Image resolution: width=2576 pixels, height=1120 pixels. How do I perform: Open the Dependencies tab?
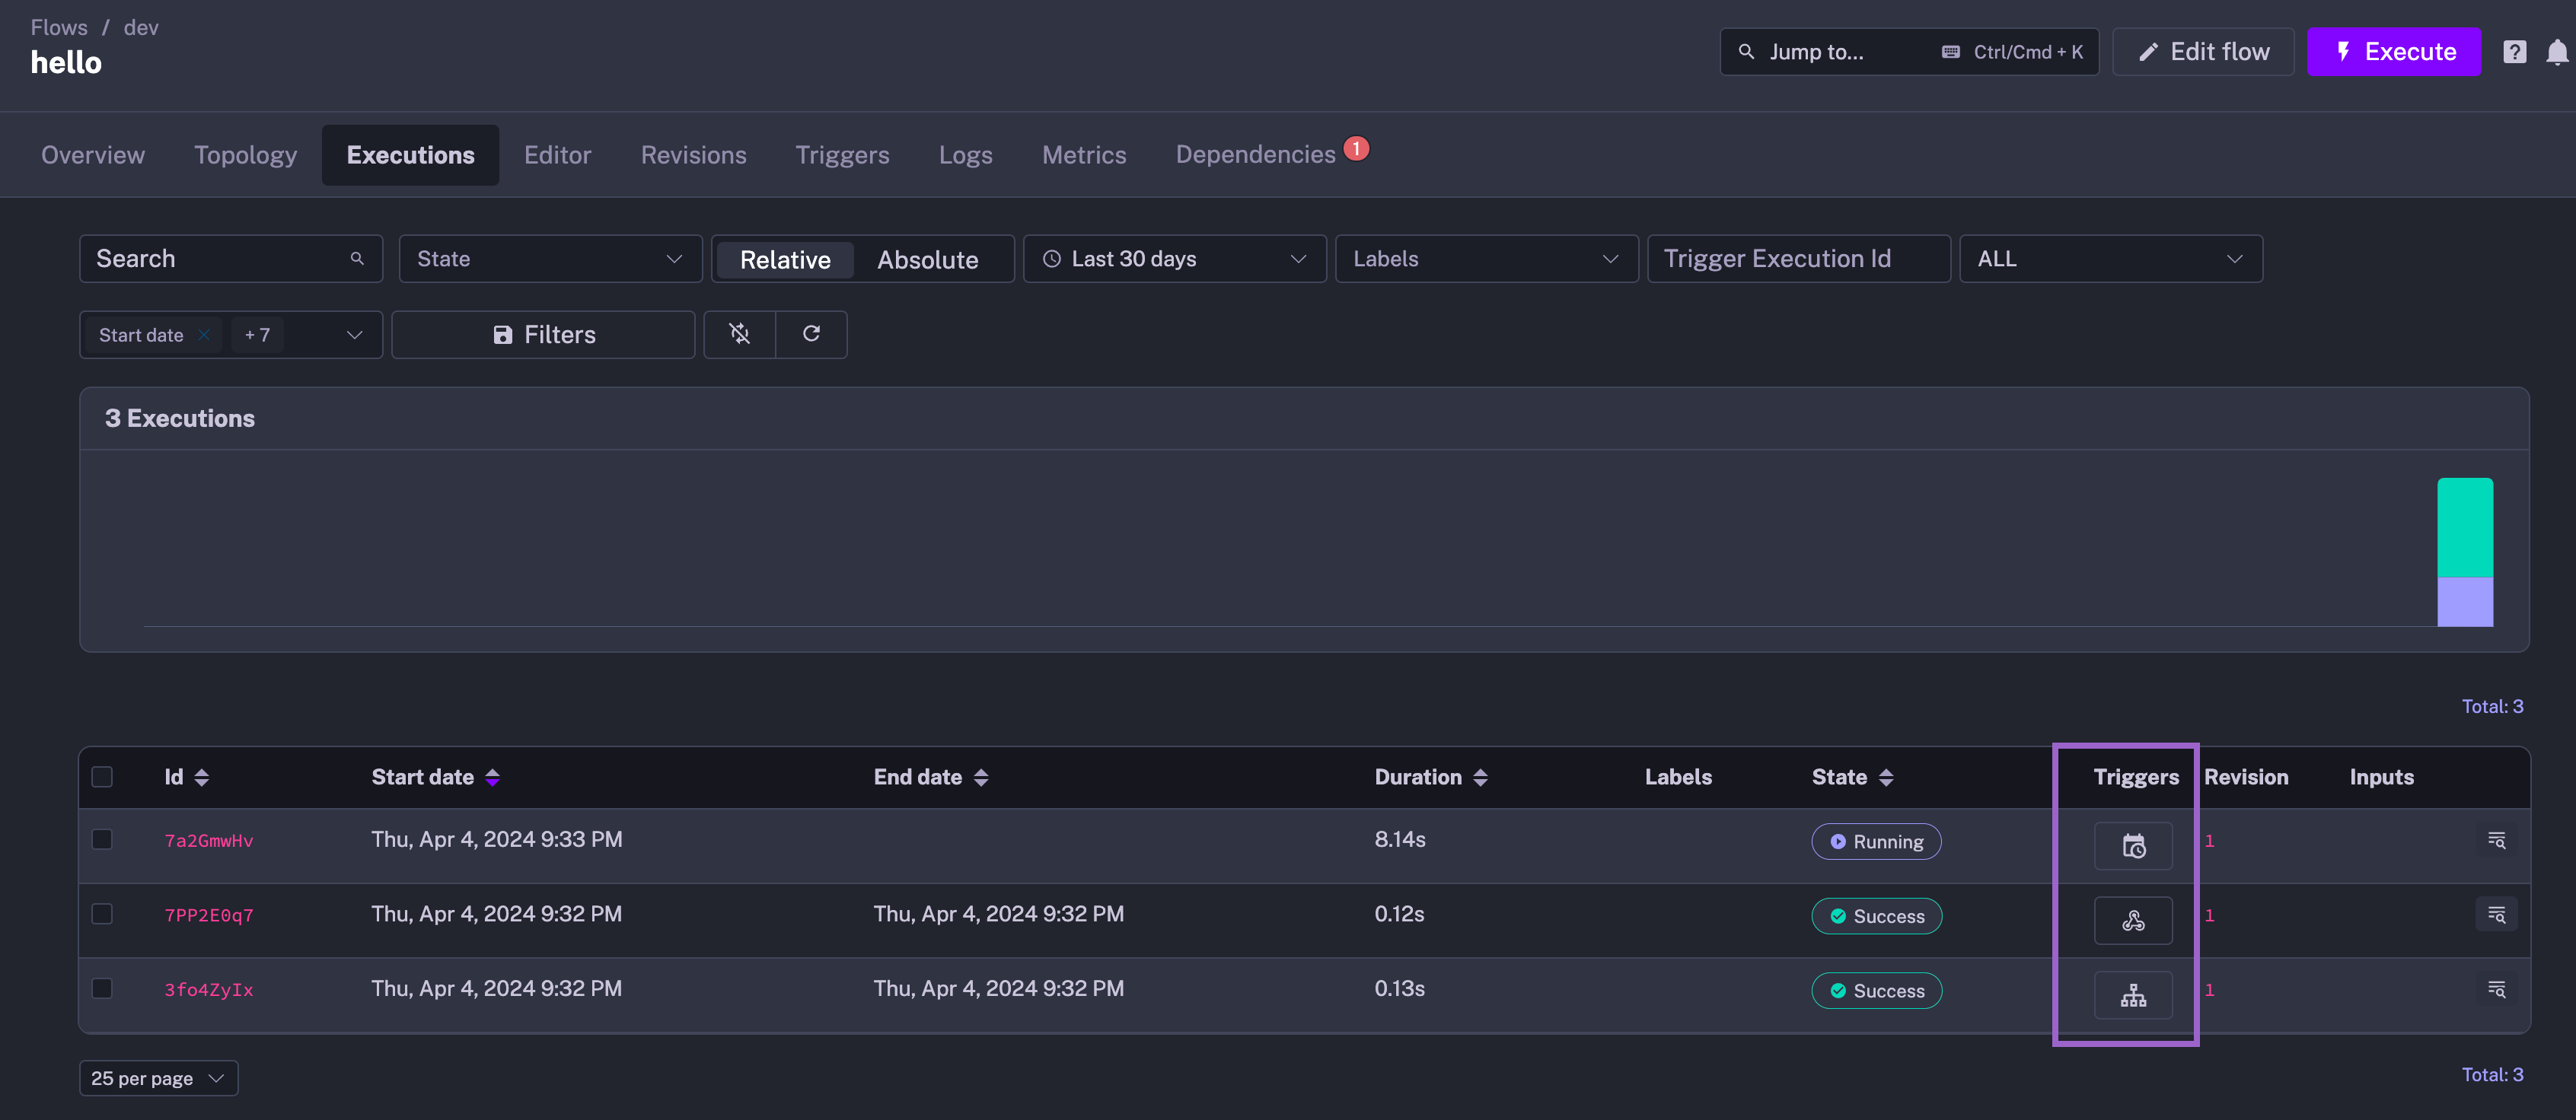(x=1255, y=155)
